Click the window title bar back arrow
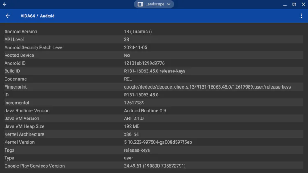This screenshot has height=173, width=308. [x=5, y=4]
